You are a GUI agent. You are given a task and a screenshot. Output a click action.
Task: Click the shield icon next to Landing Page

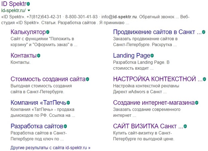point(152,55)
